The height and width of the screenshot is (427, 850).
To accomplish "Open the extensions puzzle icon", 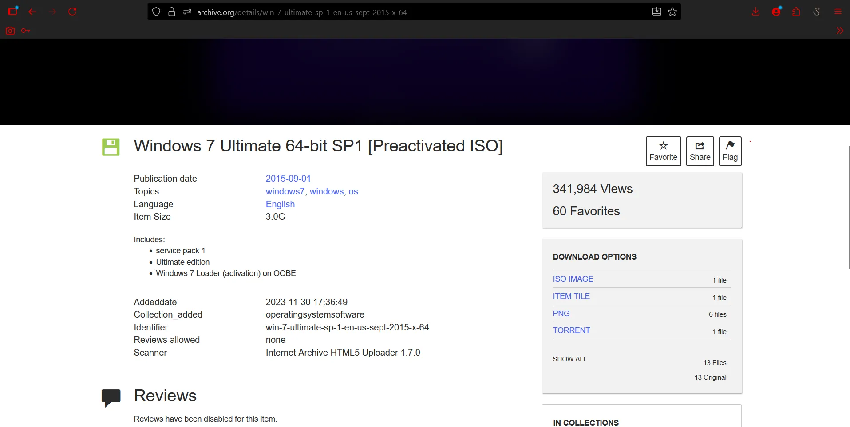I will [x=796, y=12].
